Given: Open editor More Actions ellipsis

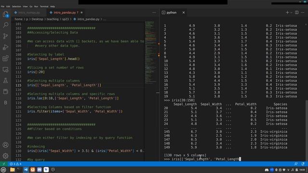Looking at the screenshot, I should (154, 12).
